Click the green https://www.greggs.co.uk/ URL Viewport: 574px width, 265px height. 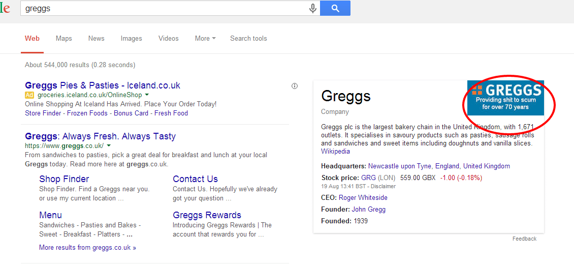[x=65, y=146]
